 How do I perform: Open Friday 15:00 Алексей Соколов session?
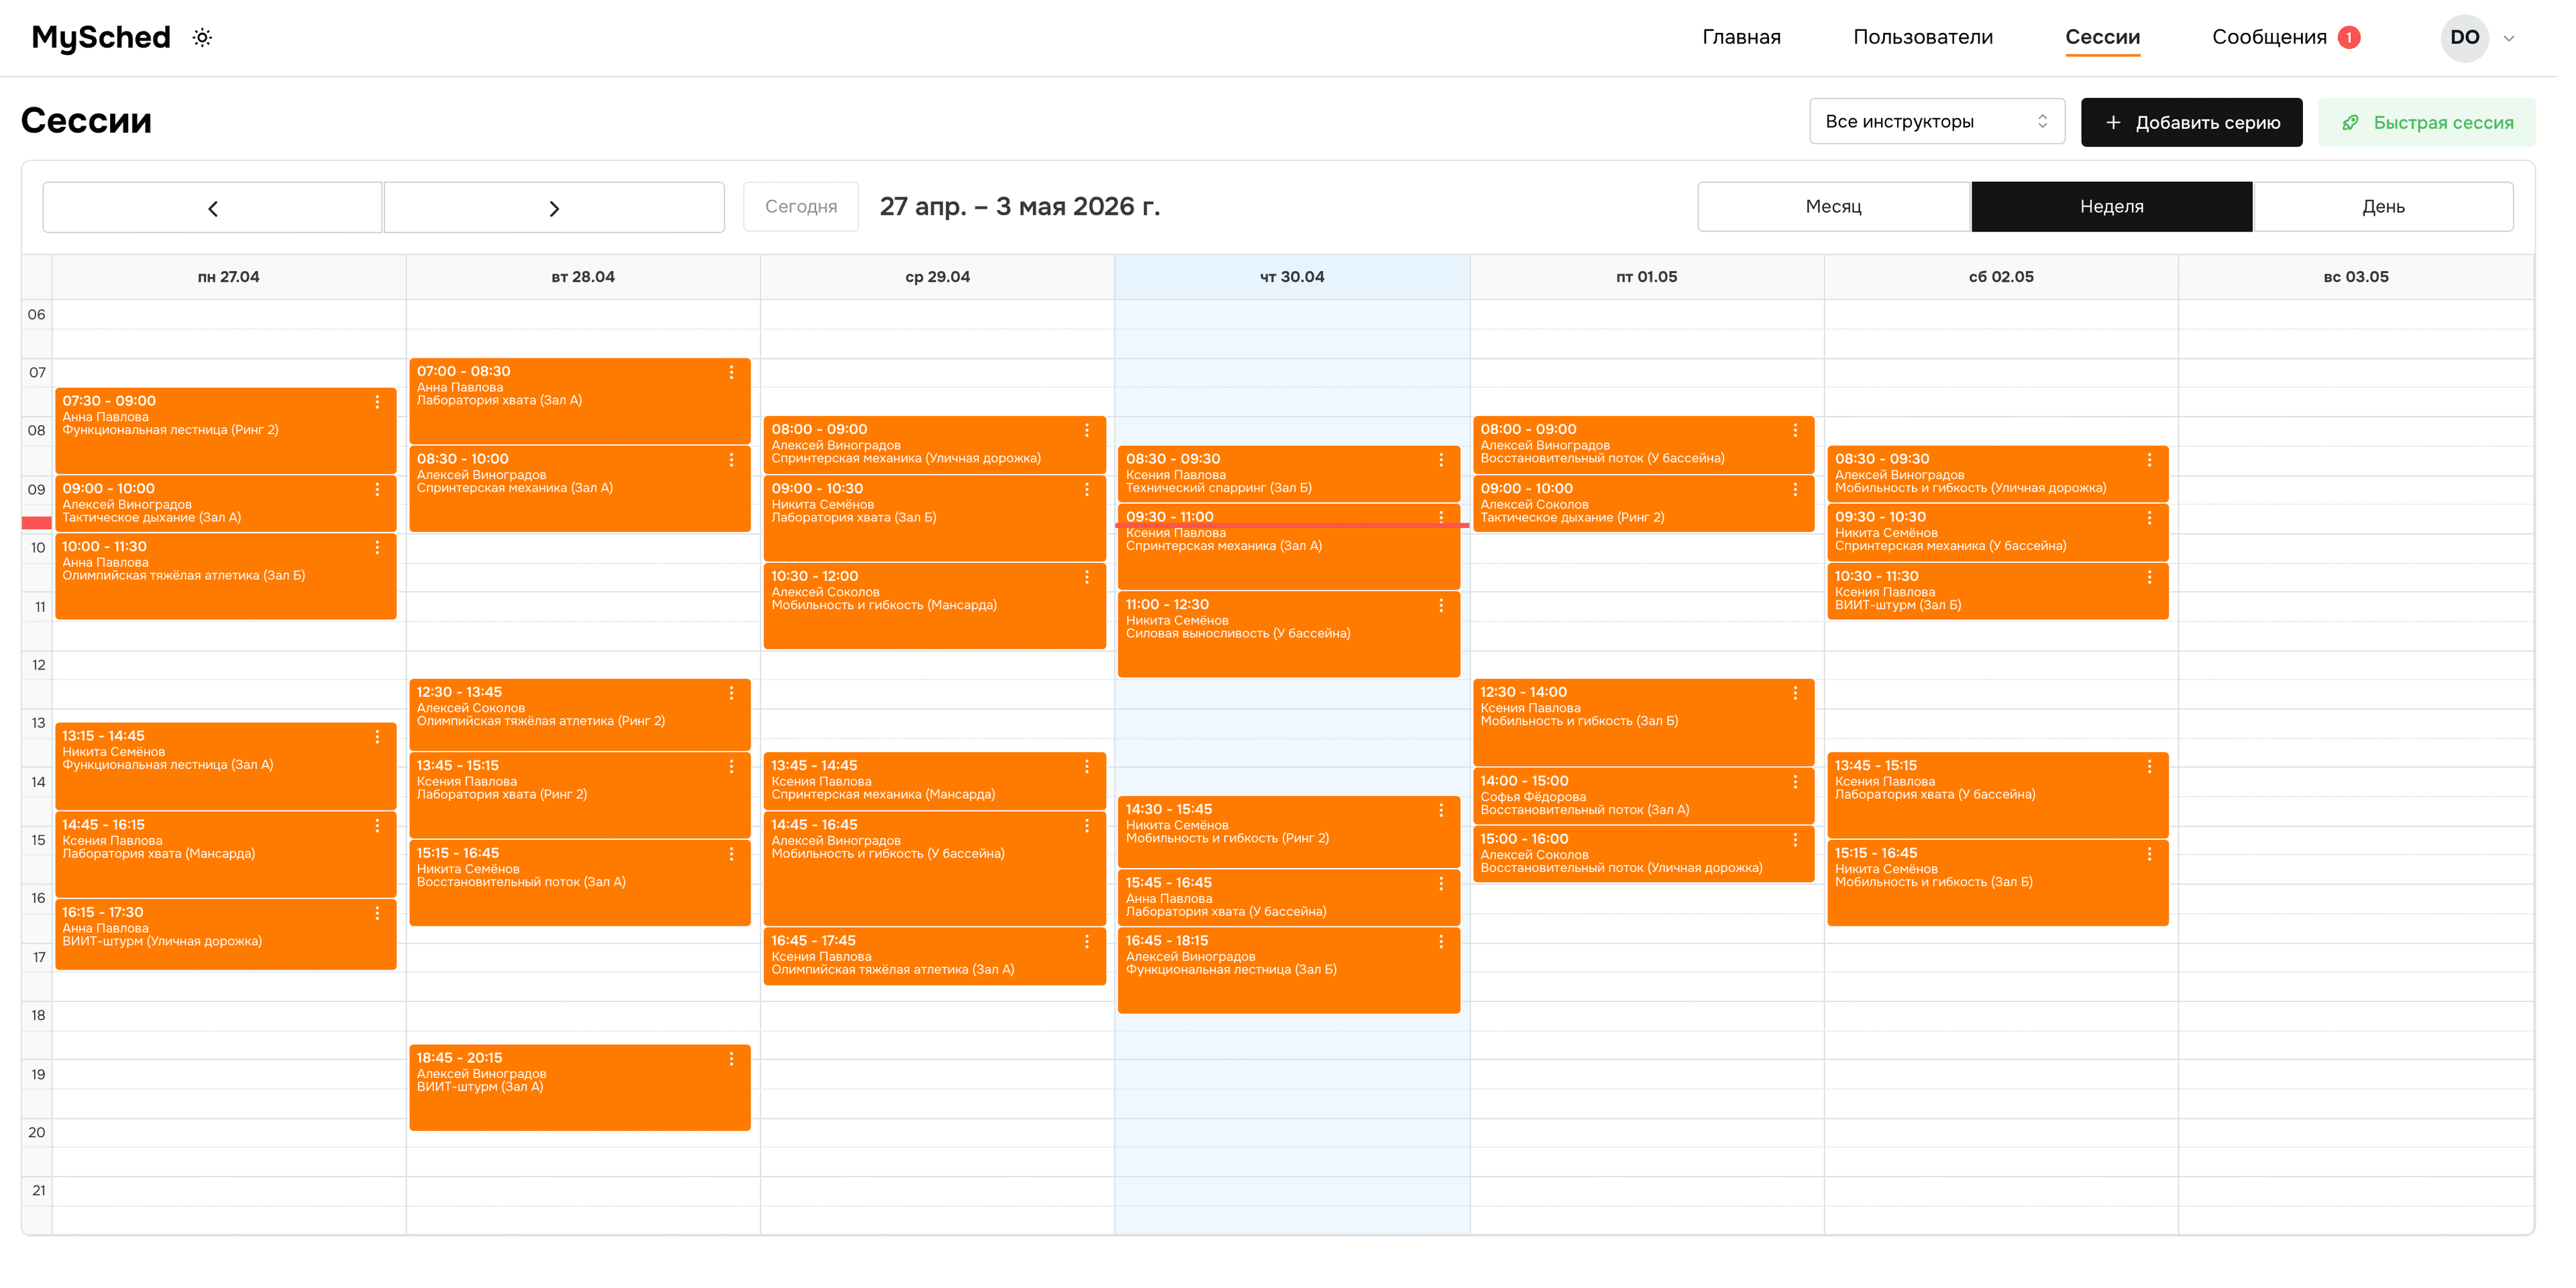[x=1643, y=854]
